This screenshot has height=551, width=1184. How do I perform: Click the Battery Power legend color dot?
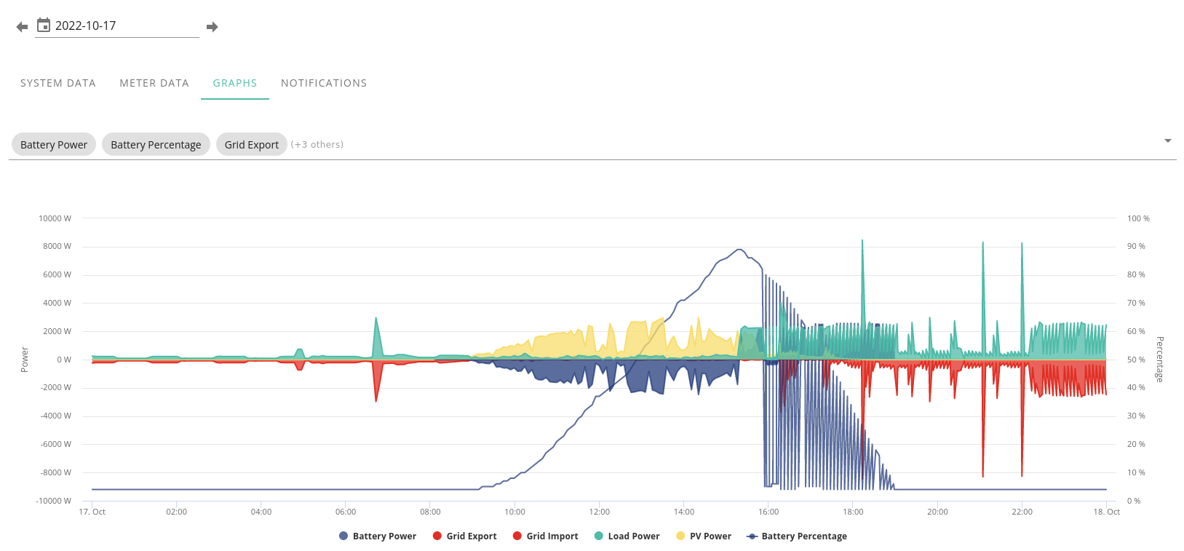[343, 536]
